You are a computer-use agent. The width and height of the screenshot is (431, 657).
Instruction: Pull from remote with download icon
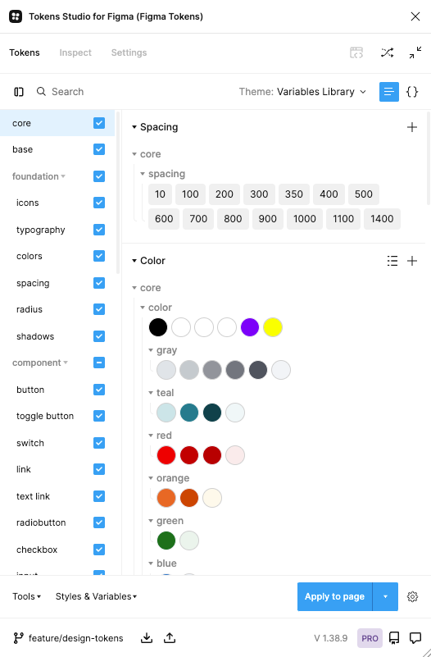(x=147, y=638)
